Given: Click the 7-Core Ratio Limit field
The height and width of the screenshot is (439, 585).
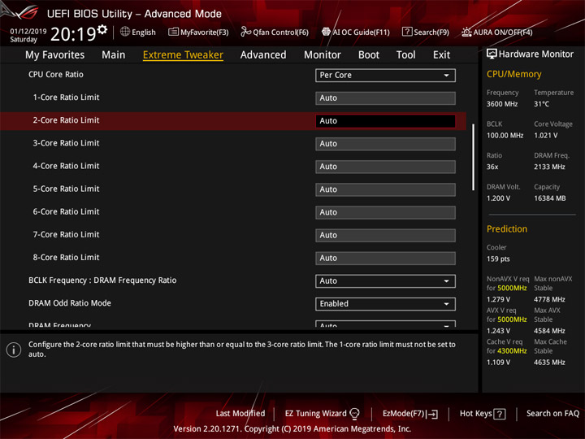Looking at the screenshot, I should click(x=385, y=235).
